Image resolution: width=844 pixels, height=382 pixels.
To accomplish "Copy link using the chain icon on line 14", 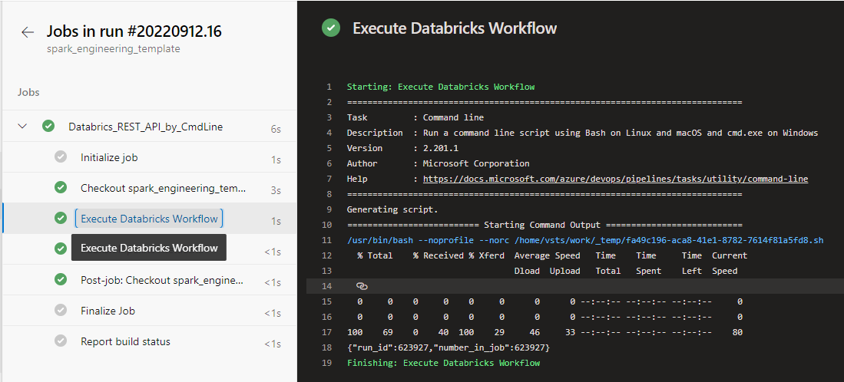I will (362, 286).
